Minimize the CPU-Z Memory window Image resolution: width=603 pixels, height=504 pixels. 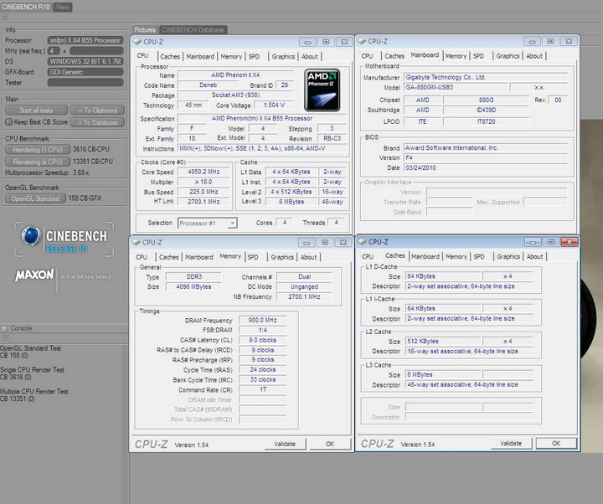point(307,243)
